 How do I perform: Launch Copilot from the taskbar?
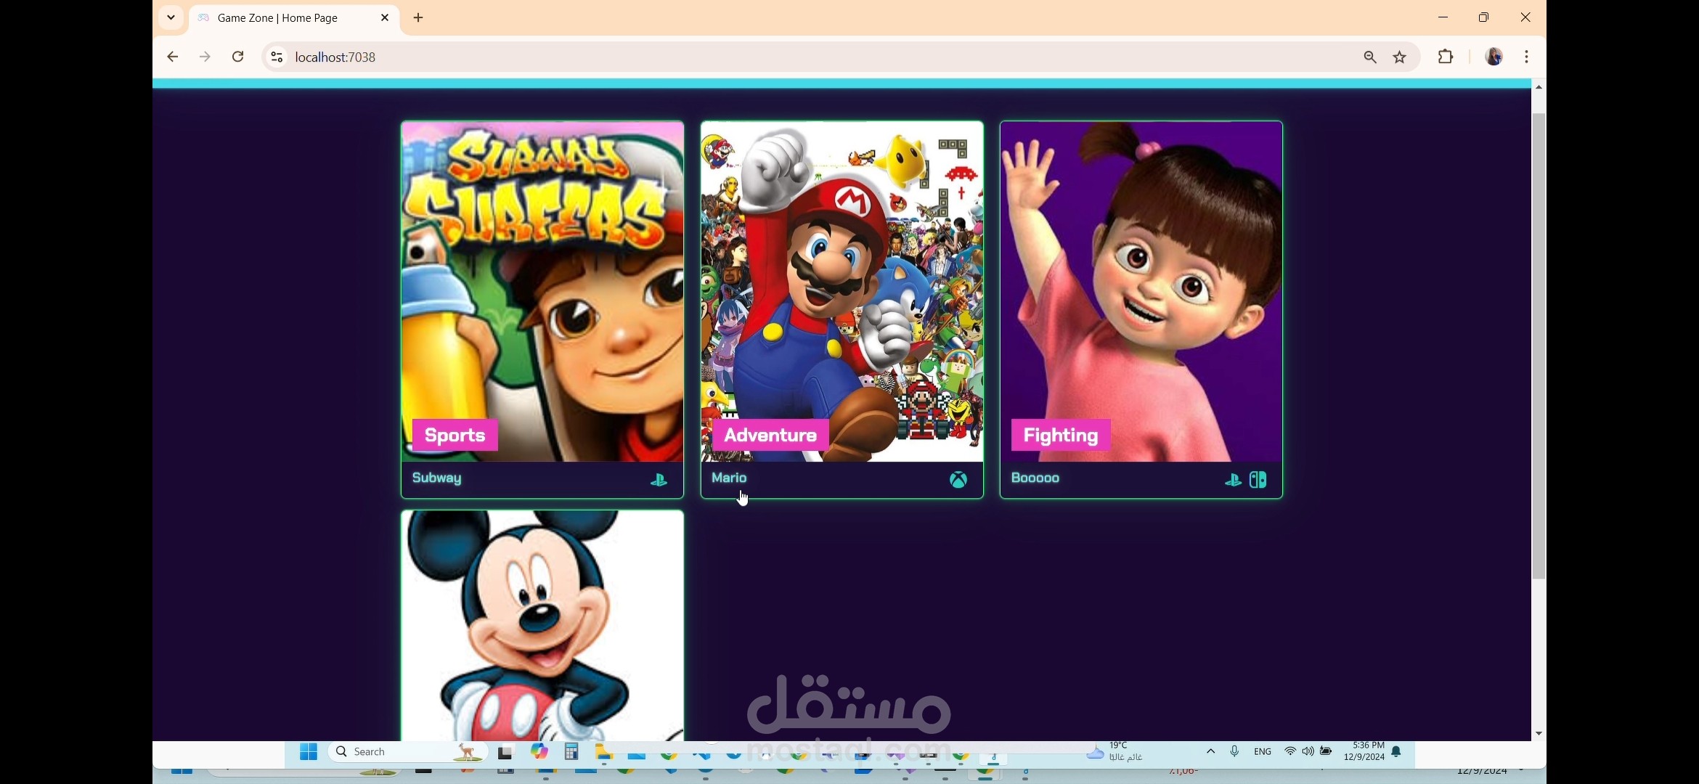(539, 752)
